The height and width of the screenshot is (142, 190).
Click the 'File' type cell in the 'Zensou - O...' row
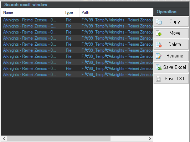pyautogui.click(x=68, y=32)
